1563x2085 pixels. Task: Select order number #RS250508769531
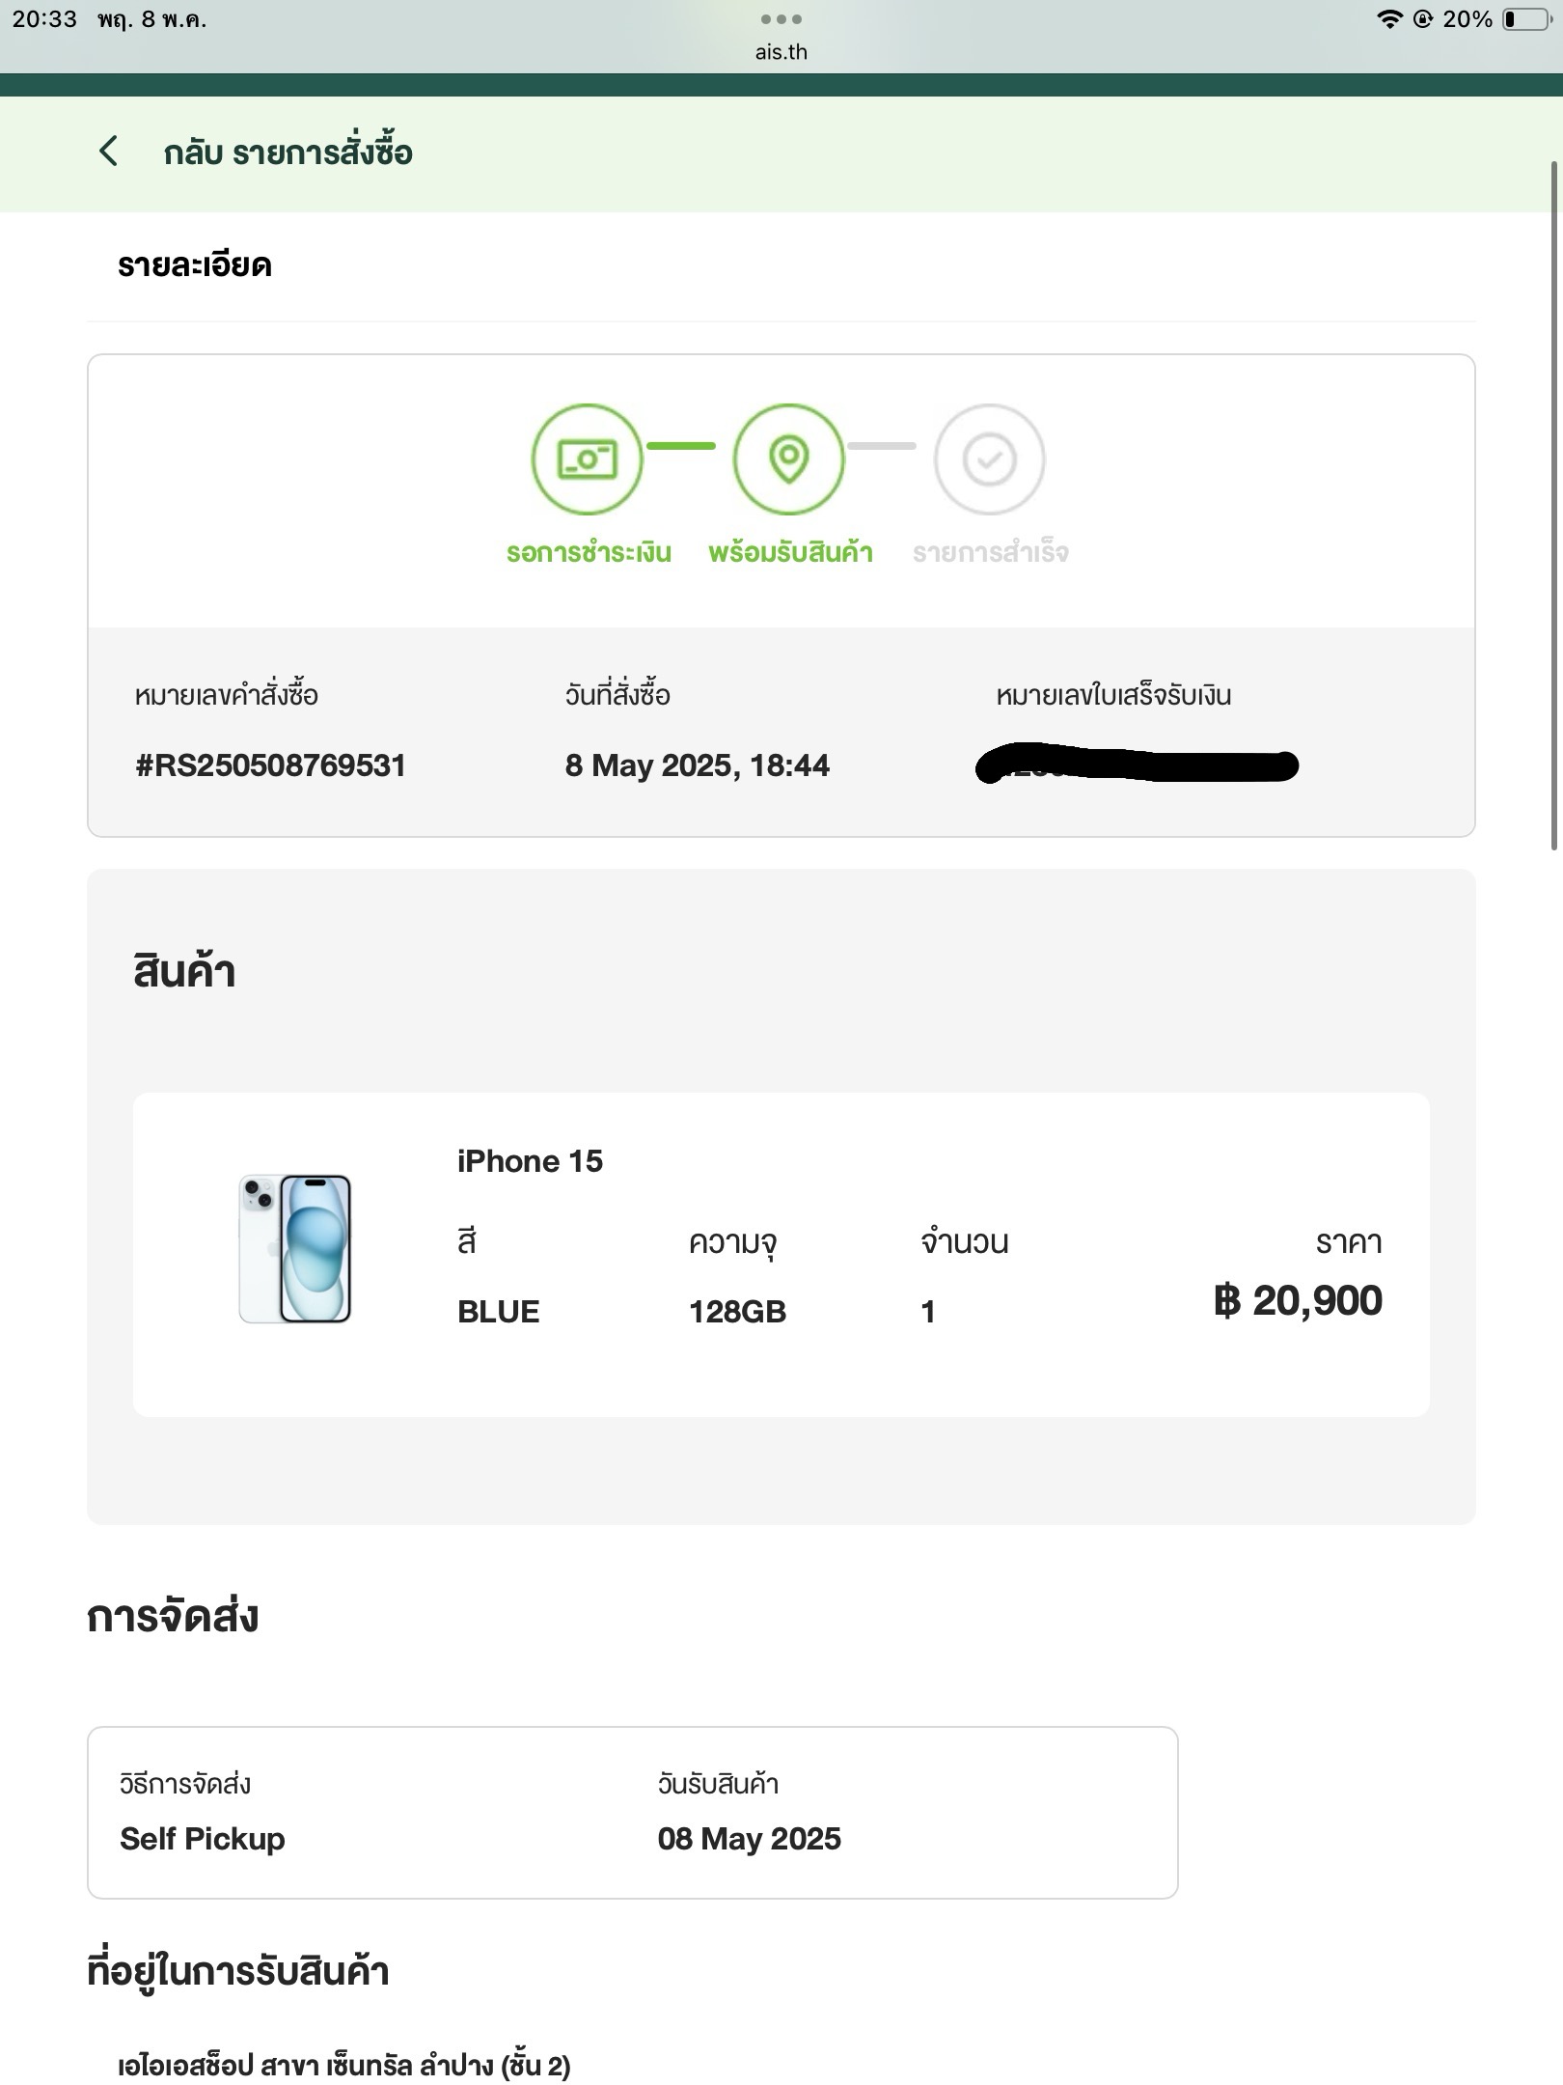(x=270, y=765)
